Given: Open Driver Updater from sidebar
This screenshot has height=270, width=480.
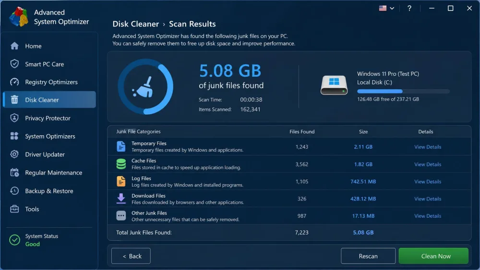Looking at the screenshot, I should pos(49,154).
